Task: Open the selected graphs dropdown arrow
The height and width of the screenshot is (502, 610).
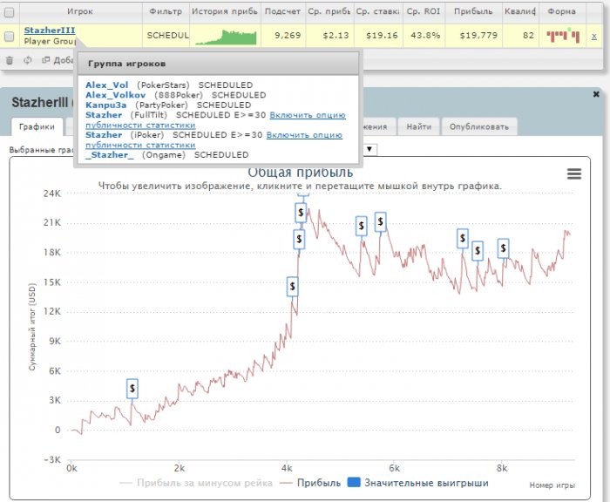Action: click(370, 149)
